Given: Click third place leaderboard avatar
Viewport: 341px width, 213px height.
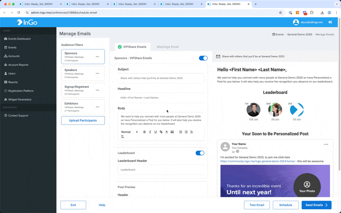Looking at the screenshot, I should (297, 110).
